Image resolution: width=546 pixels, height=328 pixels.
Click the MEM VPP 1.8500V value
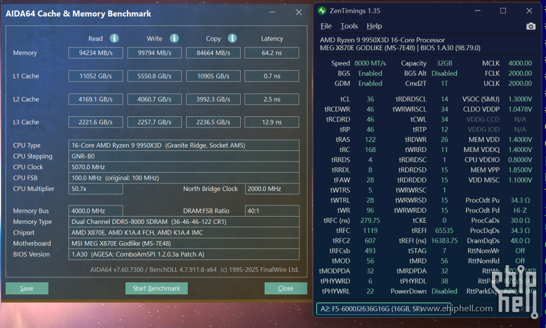(520, 170)
